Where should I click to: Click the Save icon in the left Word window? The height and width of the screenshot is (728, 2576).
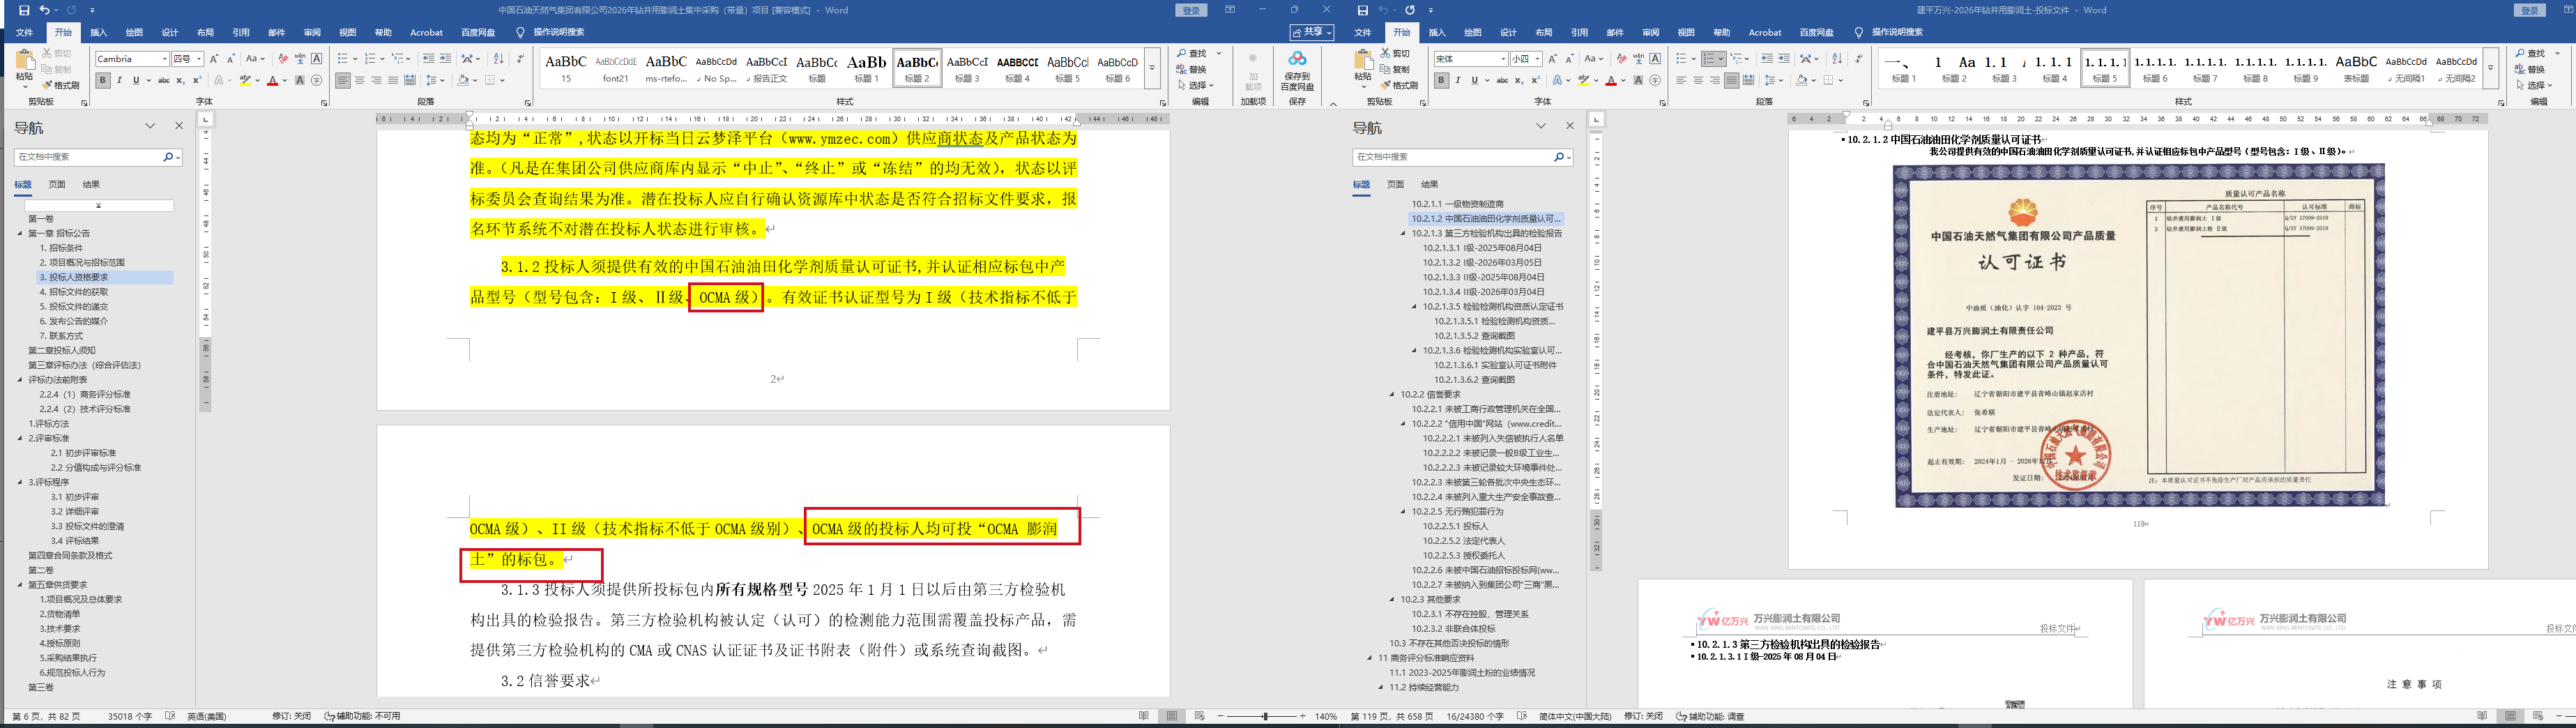click(x=24, y=10)
